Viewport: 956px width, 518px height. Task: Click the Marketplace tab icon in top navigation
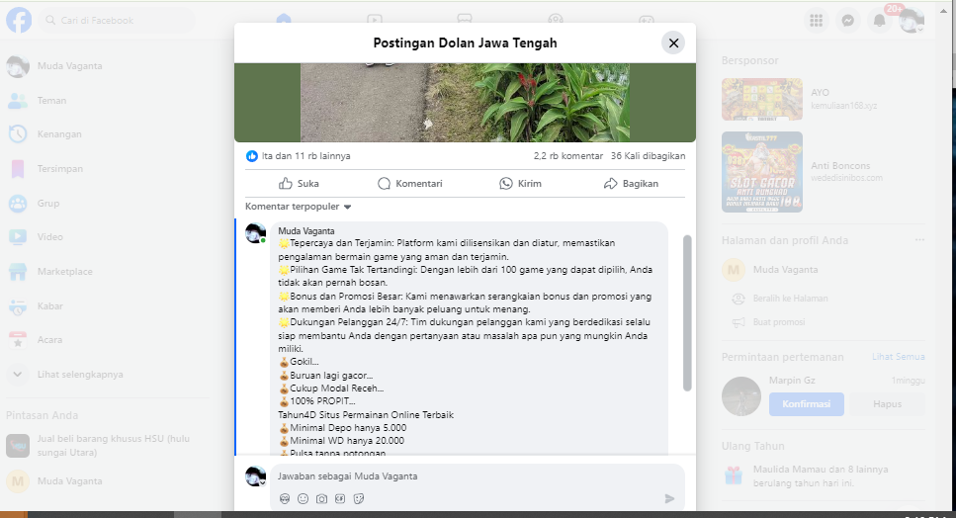click(x=465, y=20)
